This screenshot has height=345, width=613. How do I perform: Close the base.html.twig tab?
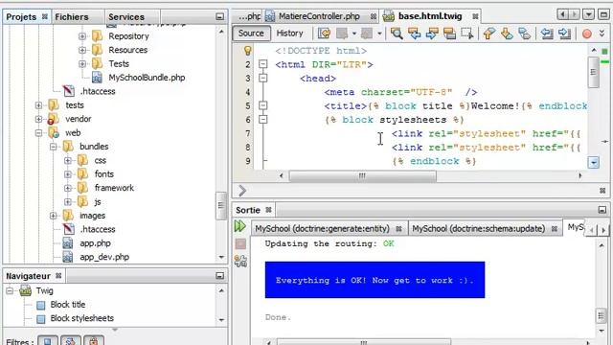[475, 16]
